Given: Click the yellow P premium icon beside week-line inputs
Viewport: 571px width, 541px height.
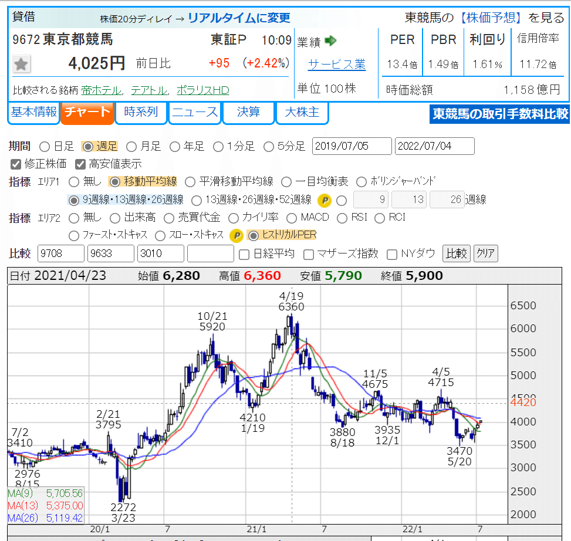Looking at the screenshot, I should coord(325,200).
